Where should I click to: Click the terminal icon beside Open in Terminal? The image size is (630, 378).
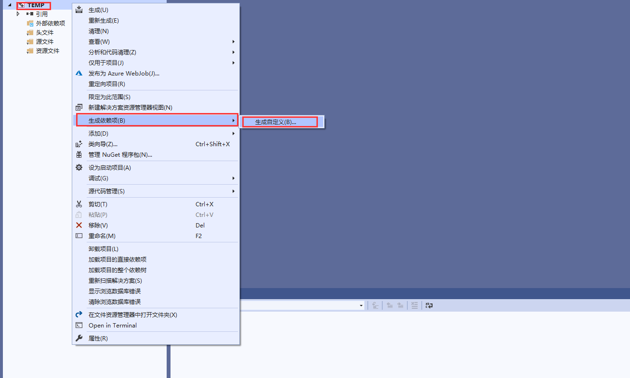click(x=79, y=325)
